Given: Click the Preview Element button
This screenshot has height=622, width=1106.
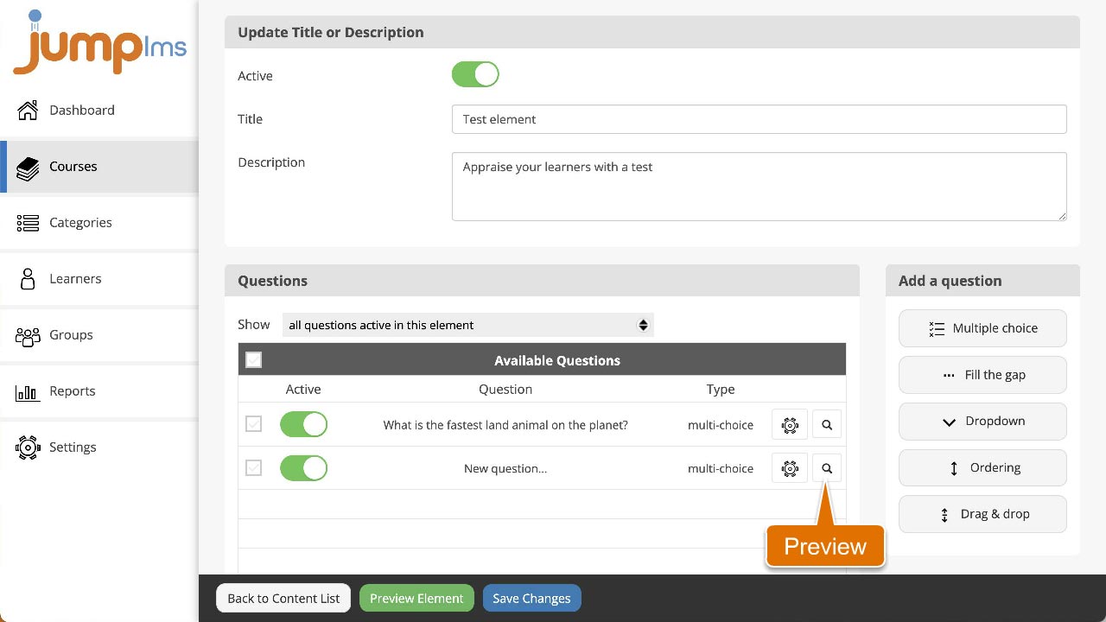Looking at the screenshot, I should coord(416,598).
